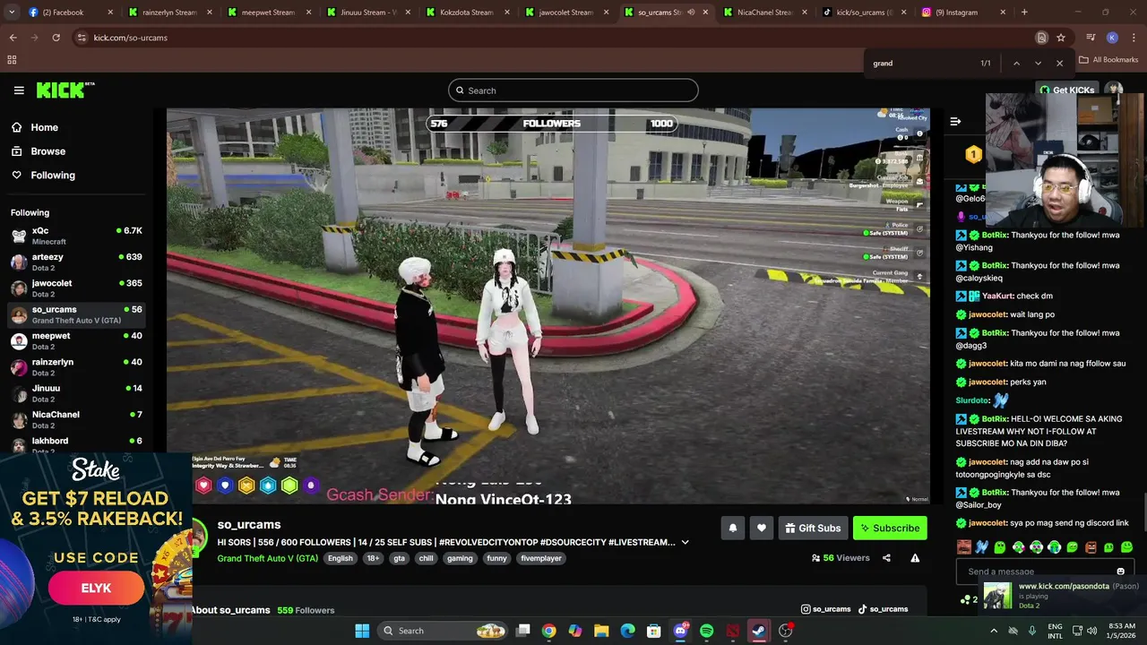Screen dimensions: 1147x645
Task: Click the address bar showing kick.com/so-urcams
Action: 556,38
